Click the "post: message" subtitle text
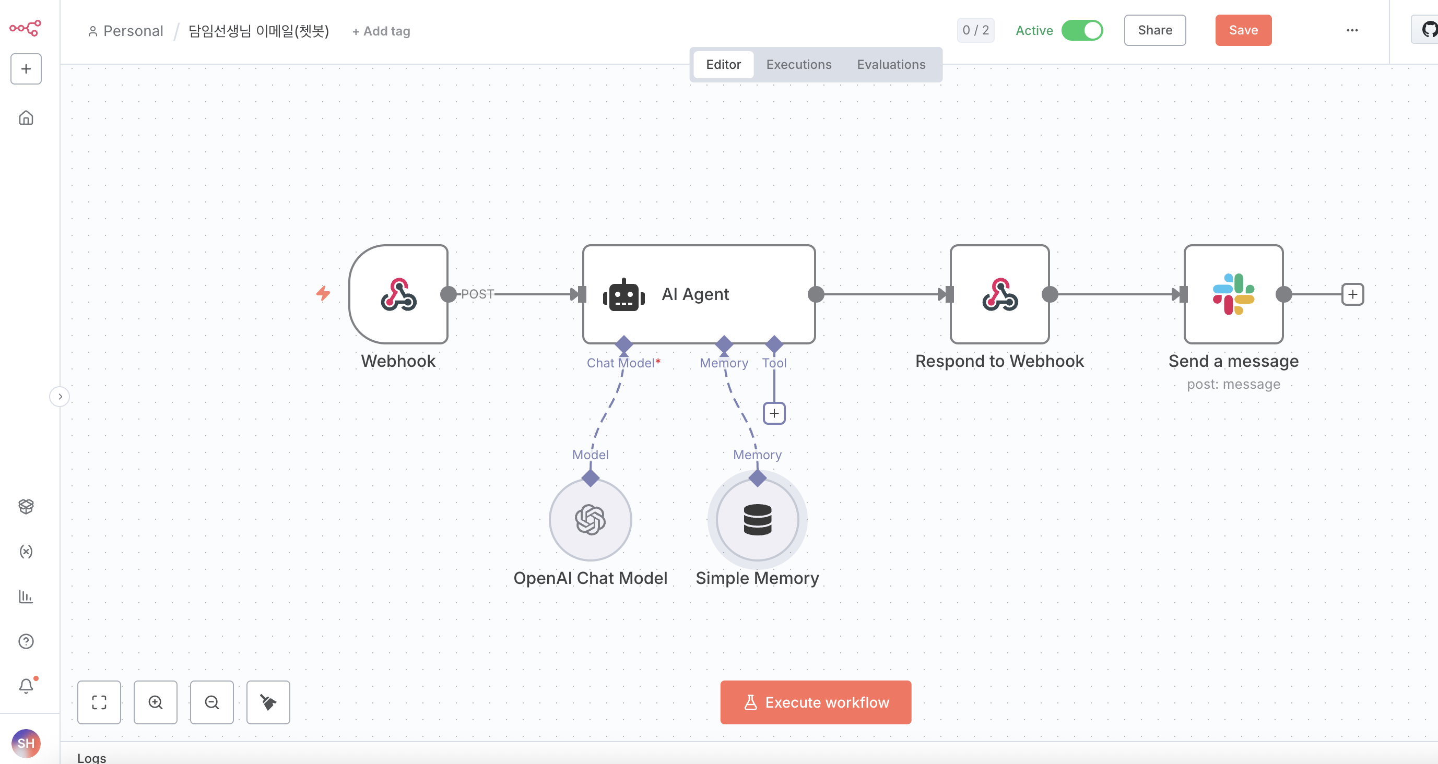 pyautogui.click(x=1234, y=384)
